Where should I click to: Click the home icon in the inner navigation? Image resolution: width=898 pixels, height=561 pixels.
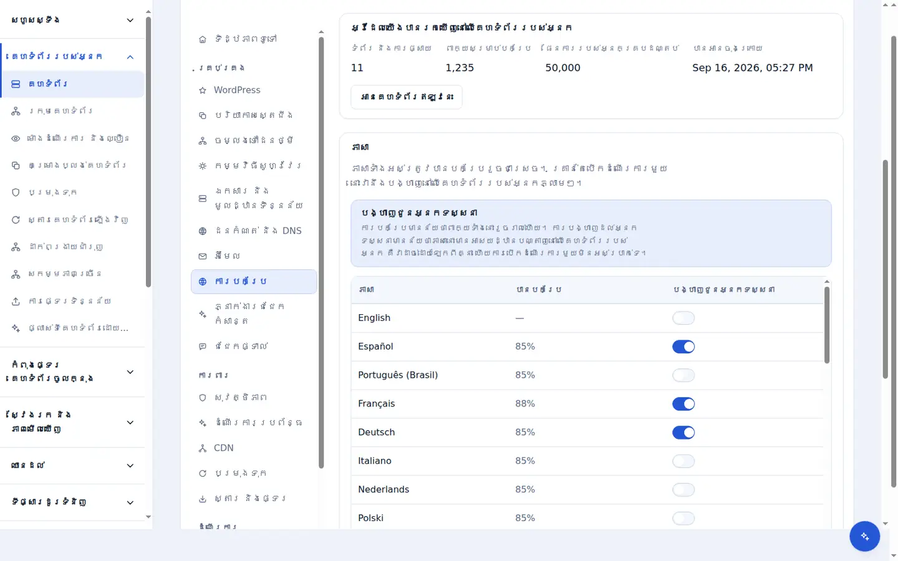tap(203, 39)
